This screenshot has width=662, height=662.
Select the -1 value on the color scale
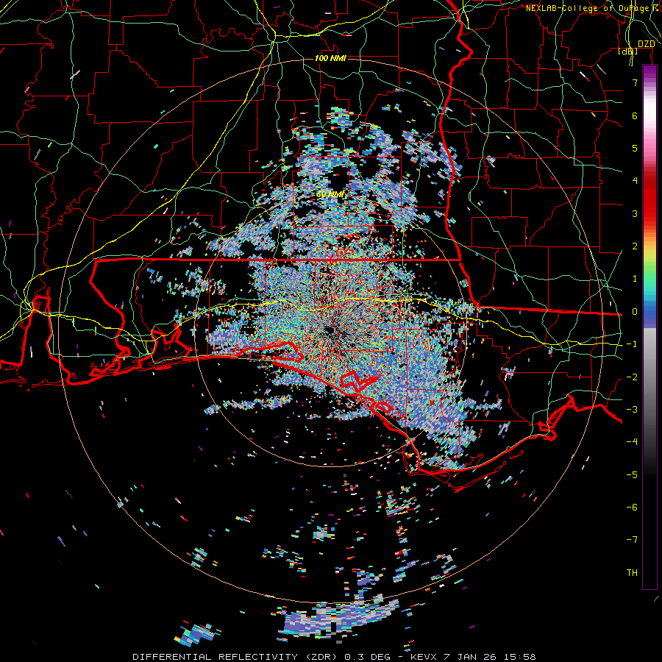point(632,344)
